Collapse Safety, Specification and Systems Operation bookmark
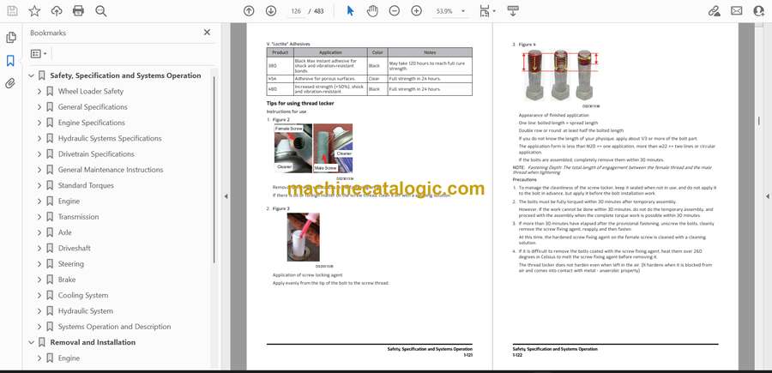The height and width of the screenshot is (373, 772). 31,75
